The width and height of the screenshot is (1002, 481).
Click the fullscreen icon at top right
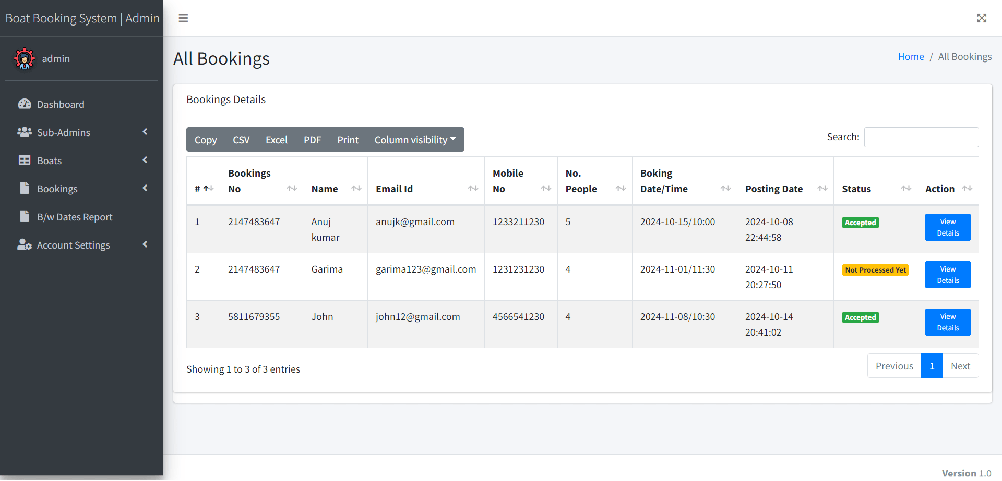982,18
